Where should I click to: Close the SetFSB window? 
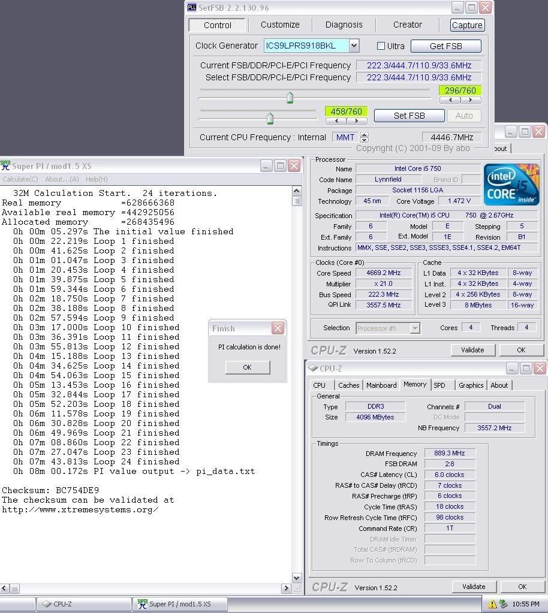coord(486,7)
